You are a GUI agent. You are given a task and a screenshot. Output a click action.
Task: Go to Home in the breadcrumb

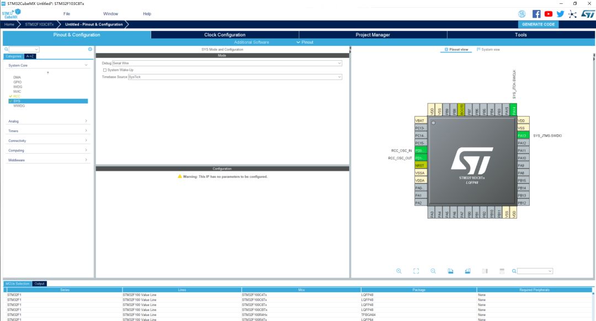9,24
